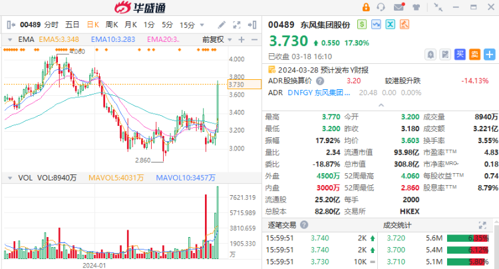Click MAVOL5:4031万 label

(x=116, y=178)
